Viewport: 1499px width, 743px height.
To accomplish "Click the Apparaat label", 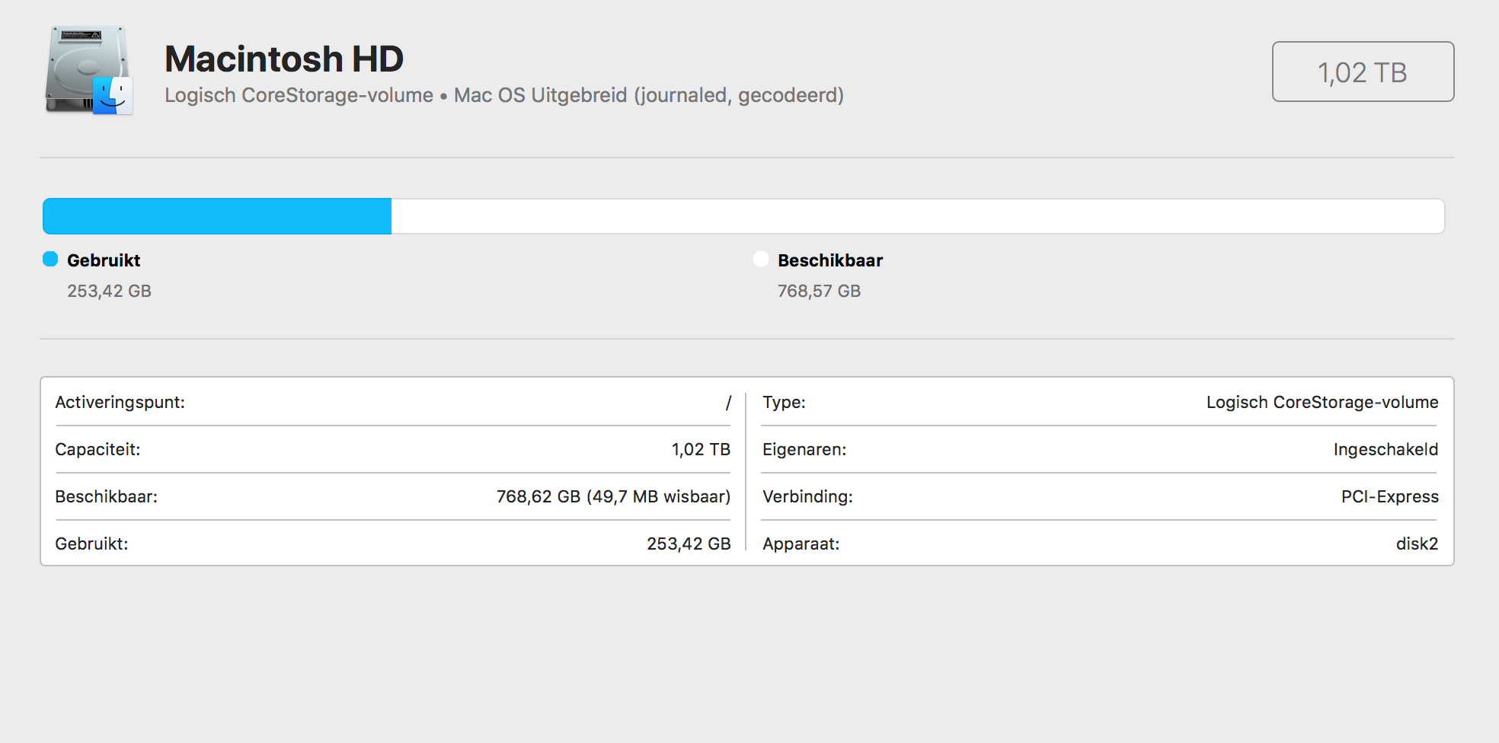I will pos(801,544).
